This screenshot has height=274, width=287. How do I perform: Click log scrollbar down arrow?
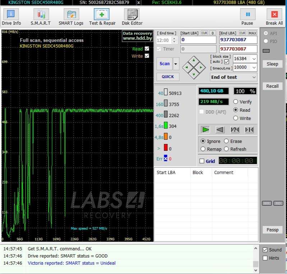256,270
